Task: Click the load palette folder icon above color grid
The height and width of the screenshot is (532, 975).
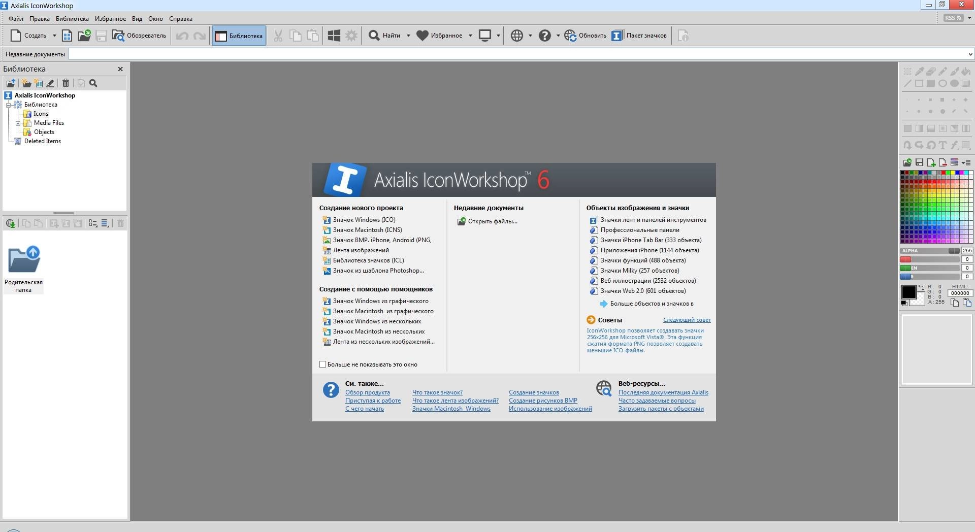Action: (x=907, y=162)
